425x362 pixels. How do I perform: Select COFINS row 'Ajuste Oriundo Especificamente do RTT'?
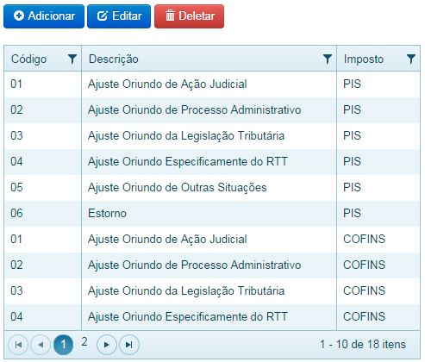(x=212, y=317)
